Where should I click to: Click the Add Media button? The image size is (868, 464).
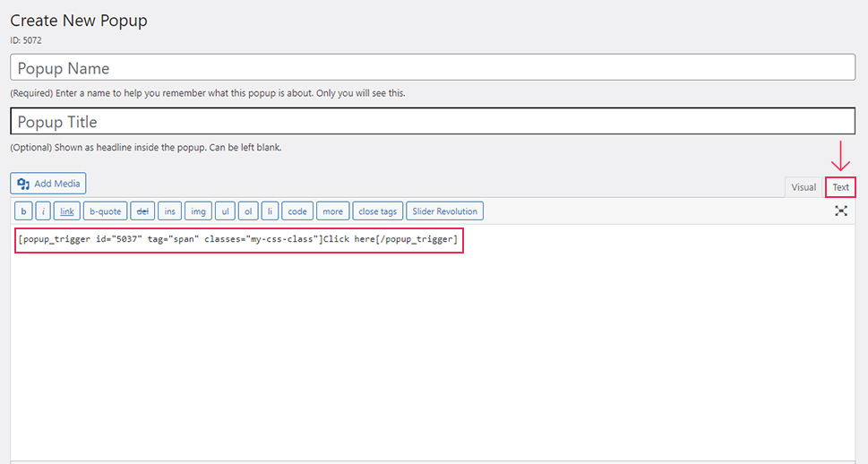(48, 184)
